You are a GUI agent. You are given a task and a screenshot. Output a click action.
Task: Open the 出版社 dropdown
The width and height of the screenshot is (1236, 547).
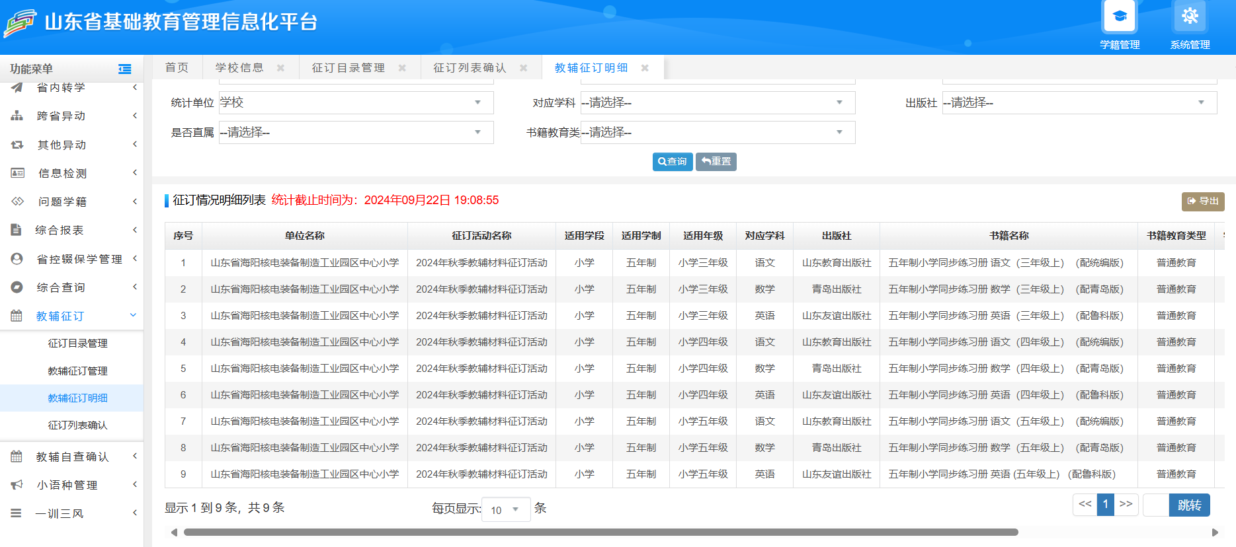click(1079, 102)
